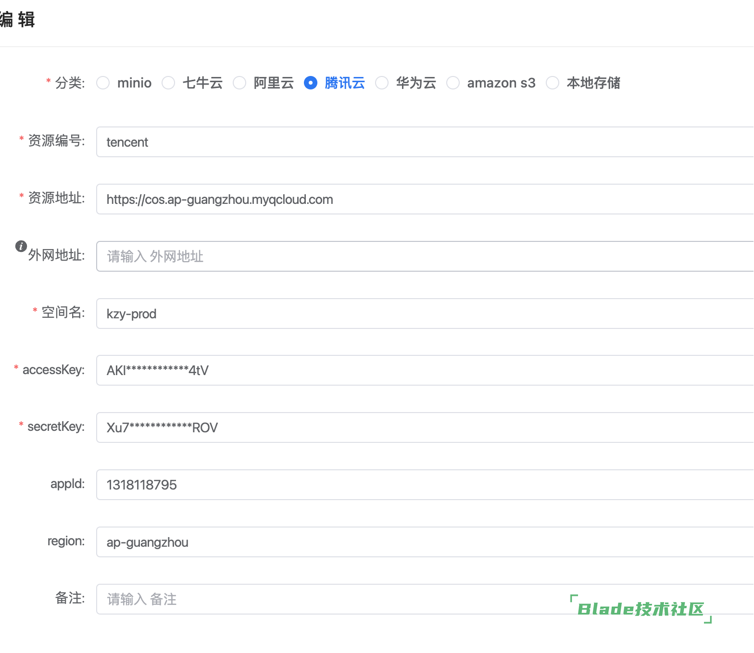
Task: Click the 空间名 field label
Action: (x=63, y=312)
